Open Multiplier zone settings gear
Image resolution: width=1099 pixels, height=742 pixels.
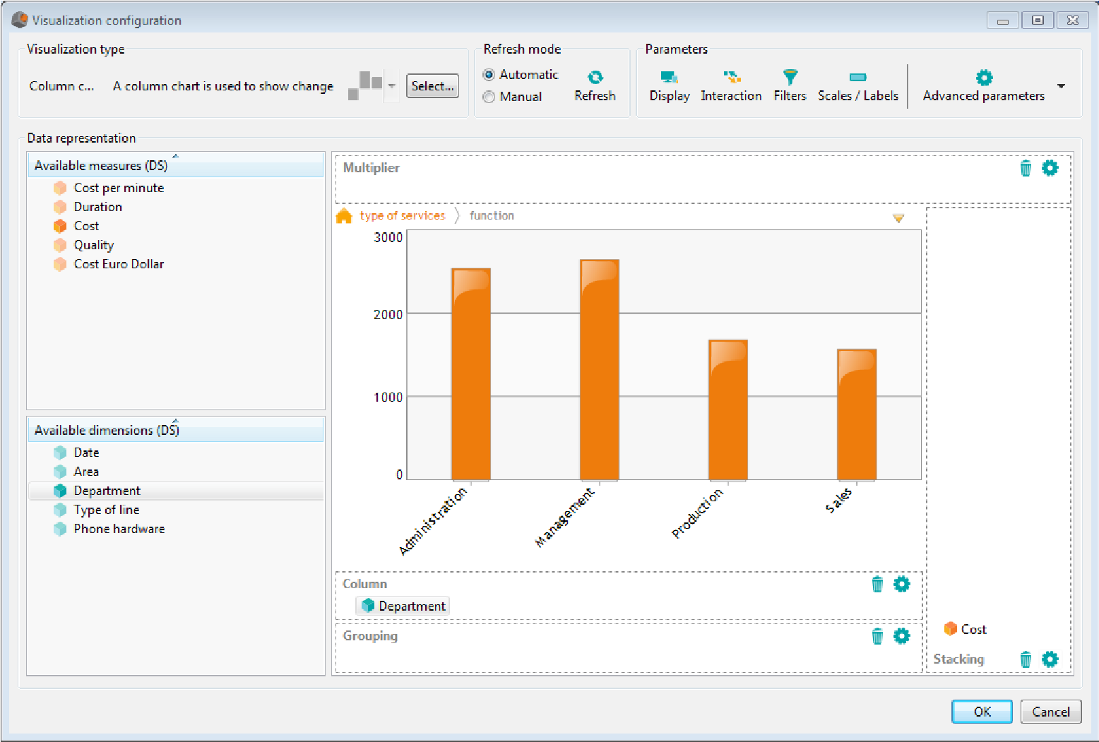click(1050, 168)
